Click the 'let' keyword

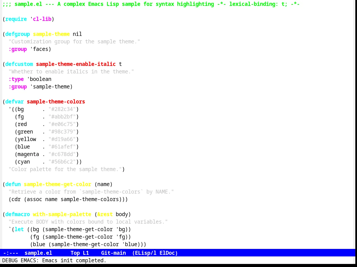(x=19, y=229)
